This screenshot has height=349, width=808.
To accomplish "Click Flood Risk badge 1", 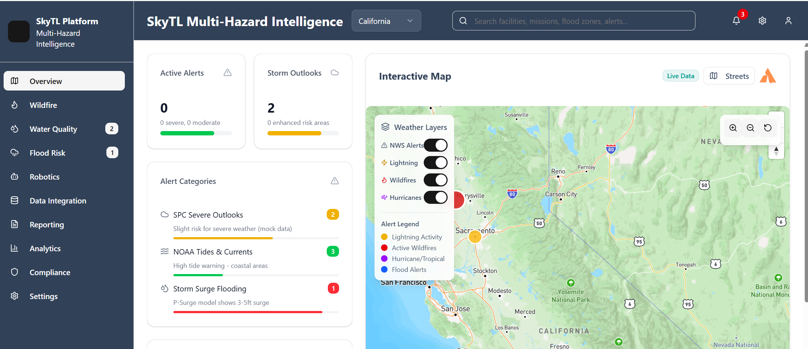I will tap(112, 152).
